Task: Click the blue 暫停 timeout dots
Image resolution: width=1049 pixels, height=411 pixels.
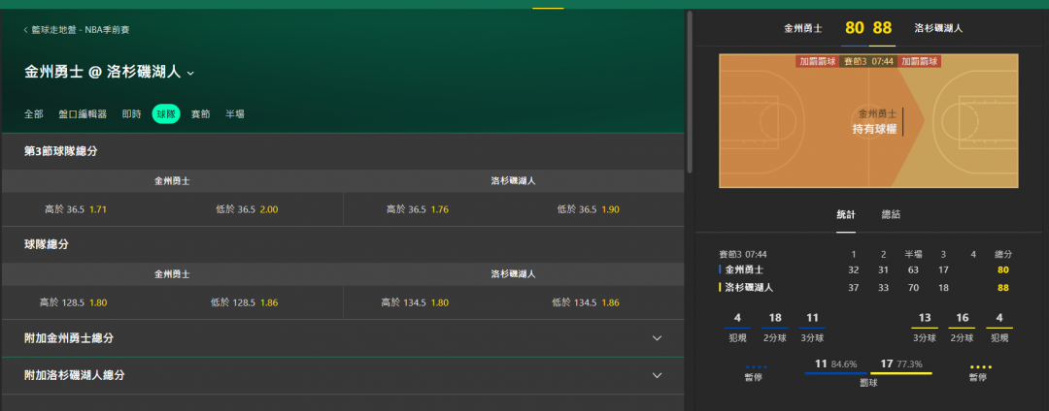Action: tap(756, 367)
